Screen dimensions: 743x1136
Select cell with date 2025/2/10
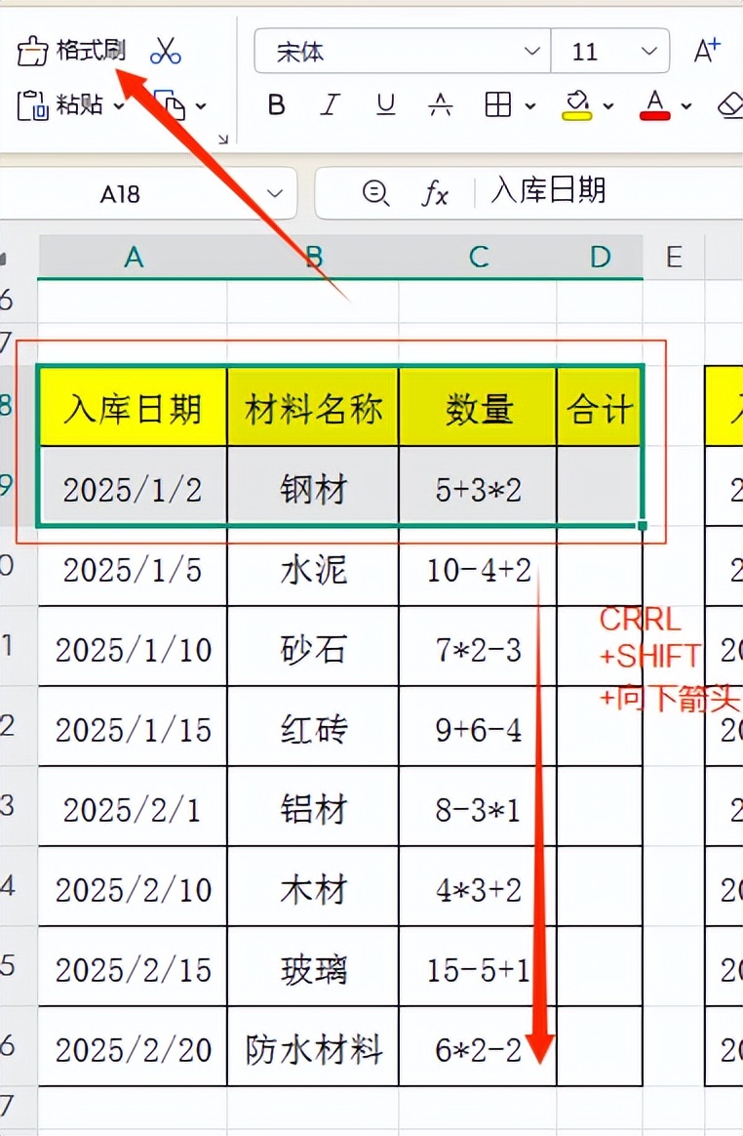(134, 887)
